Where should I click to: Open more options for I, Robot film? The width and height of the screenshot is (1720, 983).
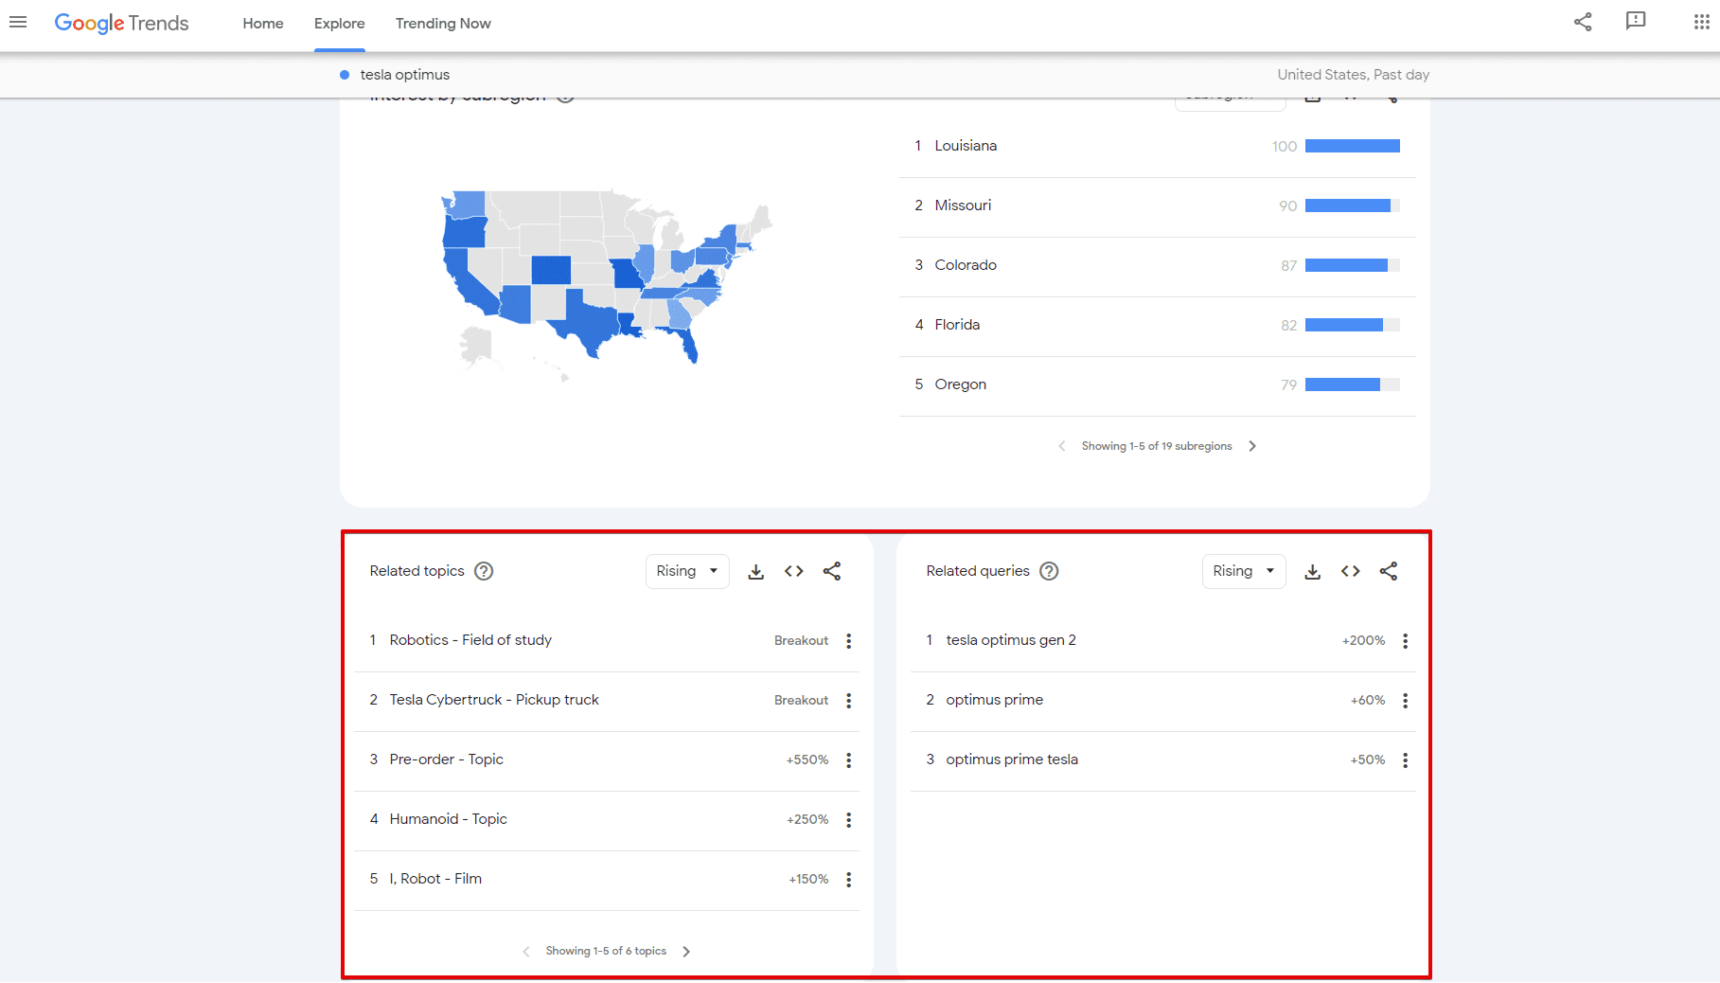click(849, 880)
